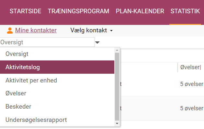Click the dropdown list scroll down arrow

[x=117, y=124]
